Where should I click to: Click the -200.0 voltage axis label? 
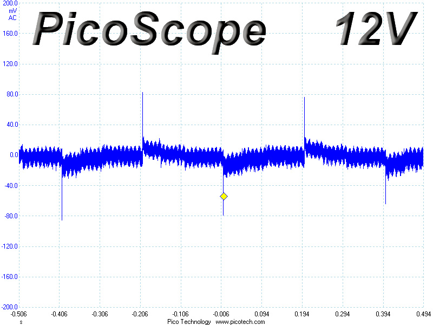pos(10,307)
